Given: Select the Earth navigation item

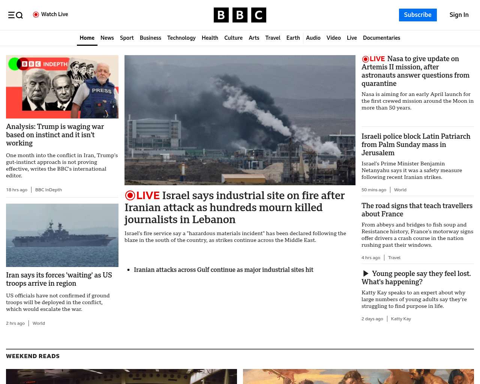Looking at the screenshot, I should pyautogui.click(x=293, y=38).
